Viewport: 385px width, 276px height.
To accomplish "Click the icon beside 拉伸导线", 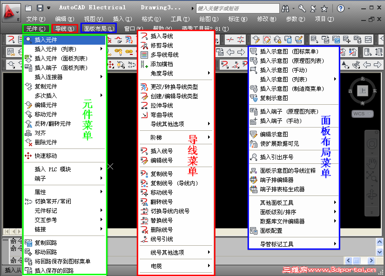I will click(144, 106).
